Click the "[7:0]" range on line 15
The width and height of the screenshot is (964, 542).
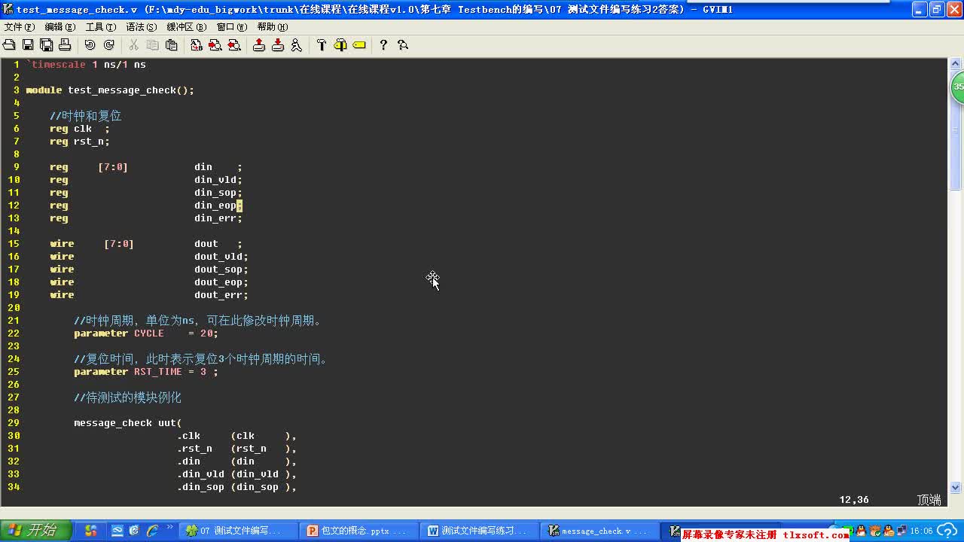[119, 244]
